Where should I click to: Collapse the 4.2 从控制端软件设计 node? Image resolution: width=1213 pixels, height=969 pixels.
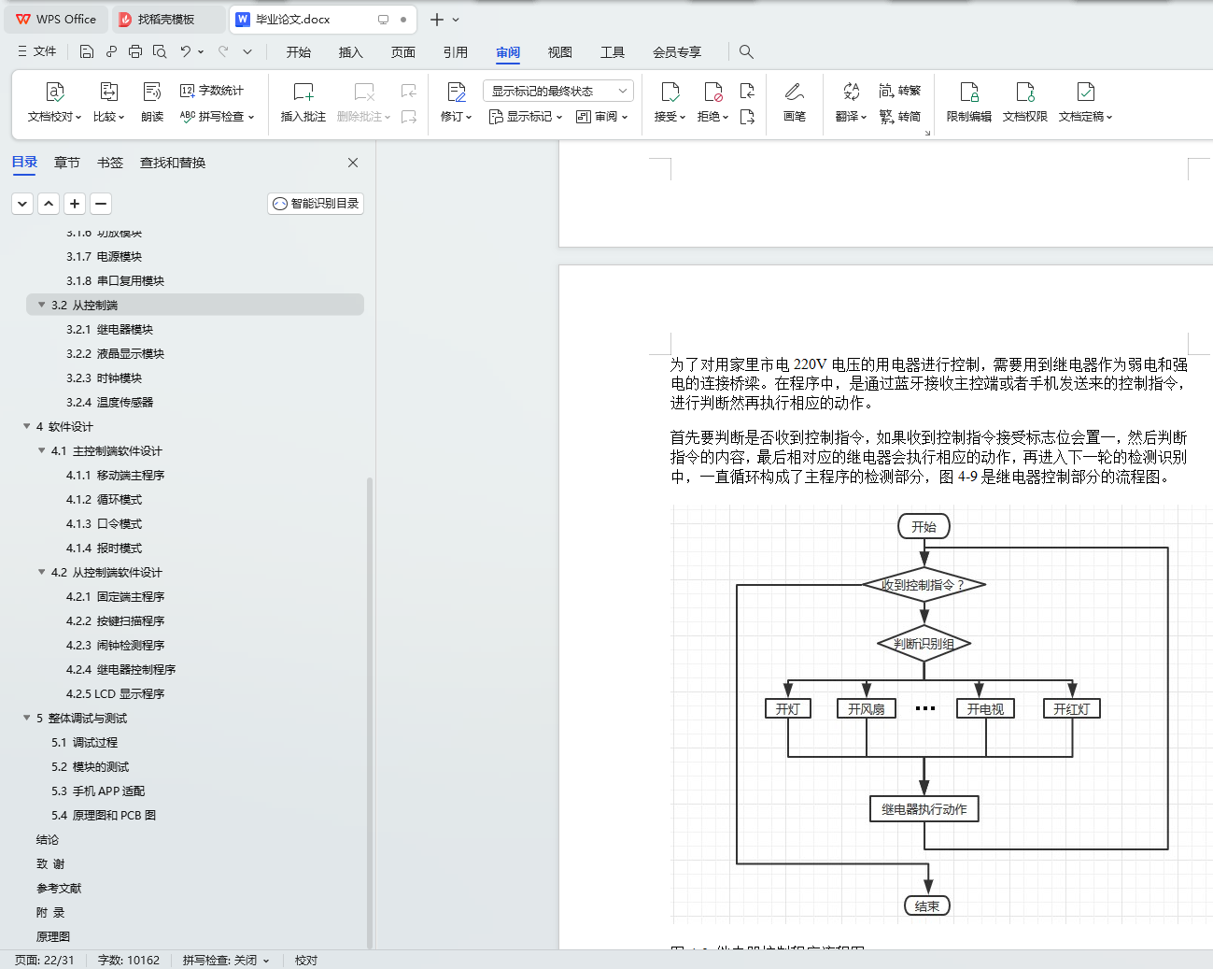coord(41,572)
